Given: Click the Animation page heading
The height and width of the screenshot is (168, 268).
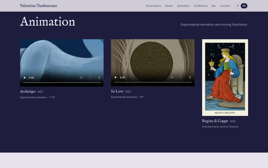Looking at the screenshot, I should click(48, 22).
